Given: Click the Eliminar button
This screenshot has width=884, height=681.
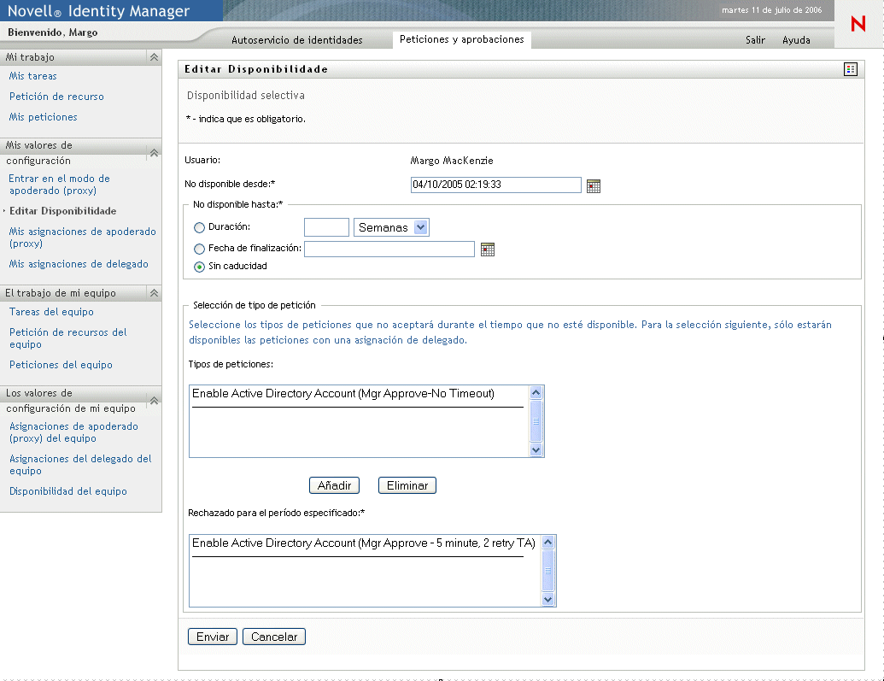Looking at the screenshot, I should point(407,485).
